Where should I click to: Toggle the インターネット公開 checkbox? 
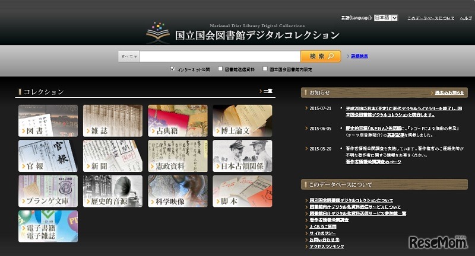173,69
